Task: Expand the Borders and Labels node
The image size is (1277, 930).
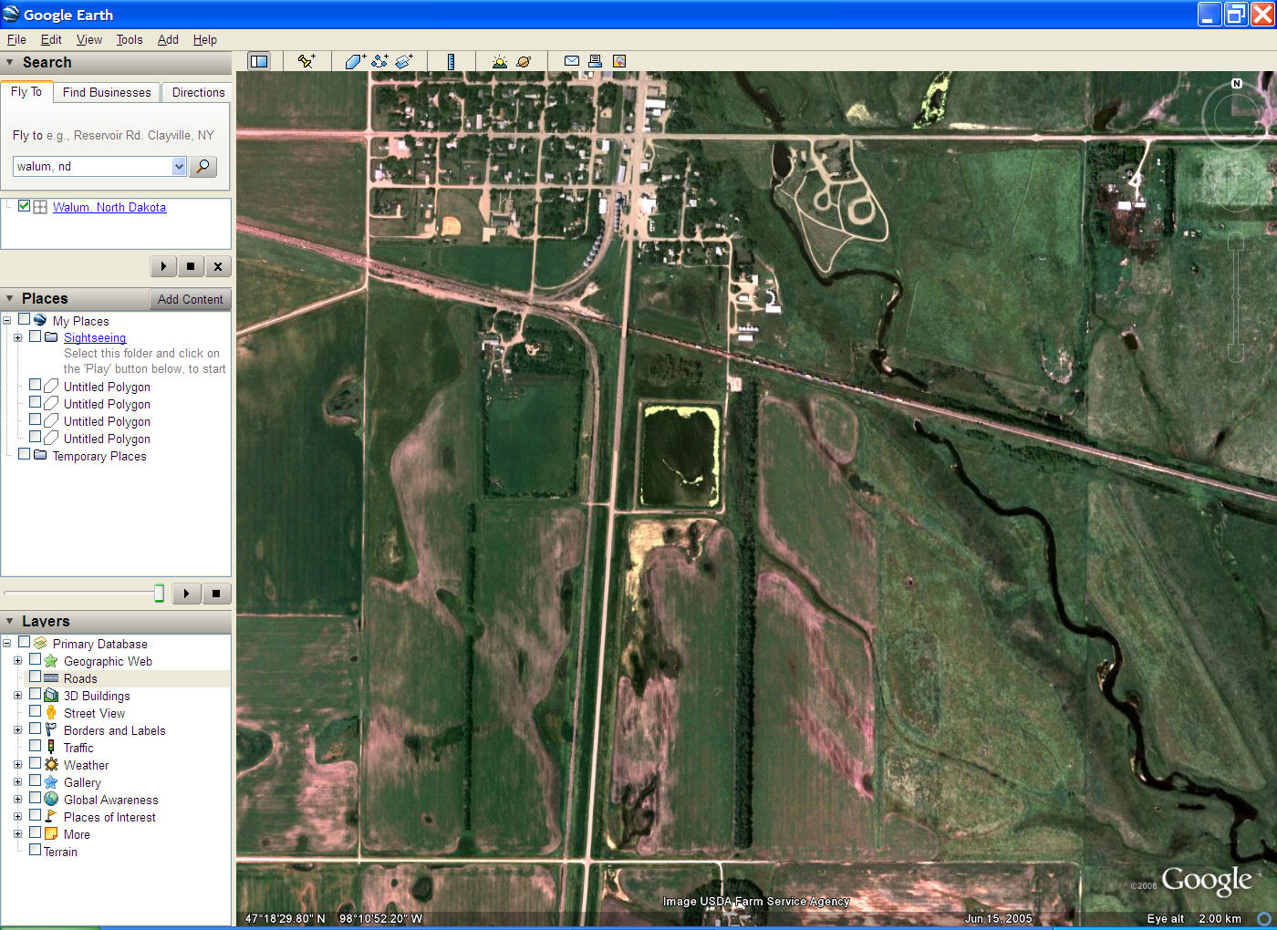Action: coord(17,730)
